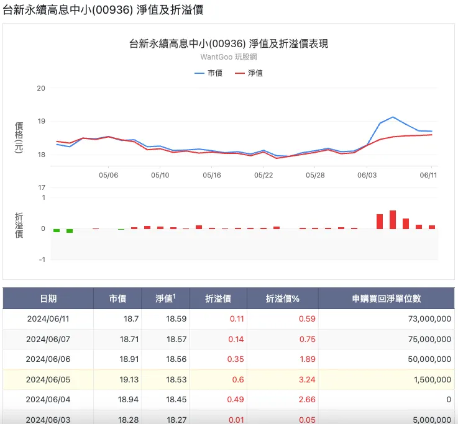Click the premium percent 1.89
Screen dimensions: 458x424
[308, 359]
